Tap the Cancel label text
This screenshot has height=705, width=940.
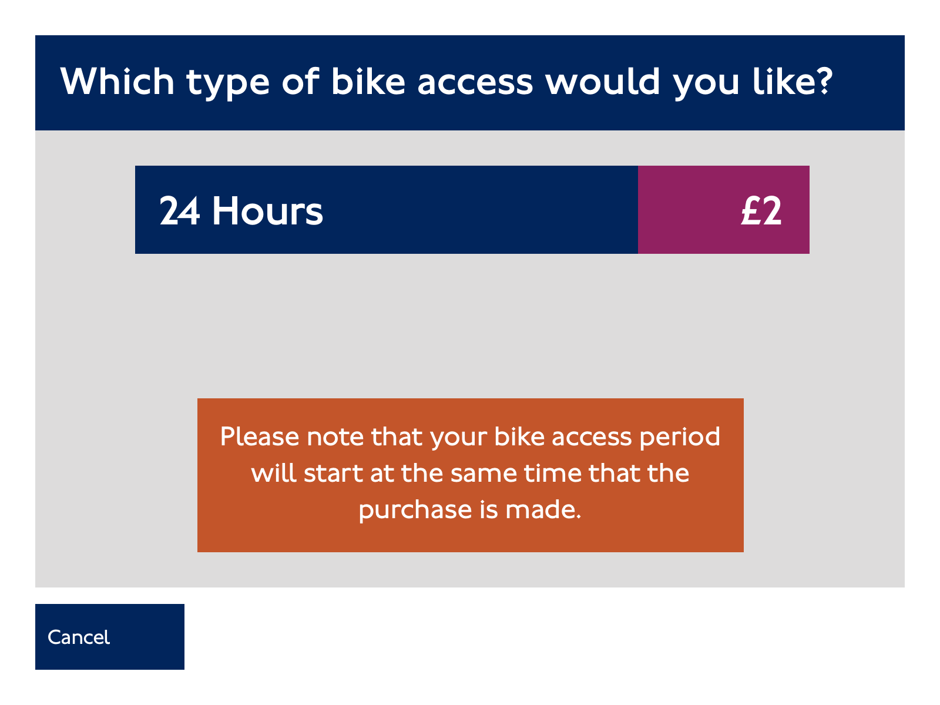pos(79,637)
